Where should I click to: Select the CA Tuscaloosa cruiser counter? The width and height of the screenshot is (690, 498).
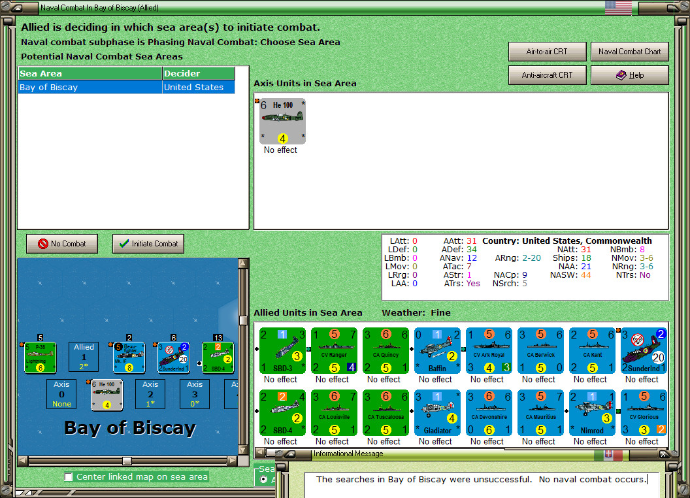pyautogui.click(x=386, y=412)
